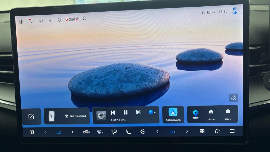270x152 pixels.
Task: Open the settings gear in bottom bar
Action: click(143, 132)
